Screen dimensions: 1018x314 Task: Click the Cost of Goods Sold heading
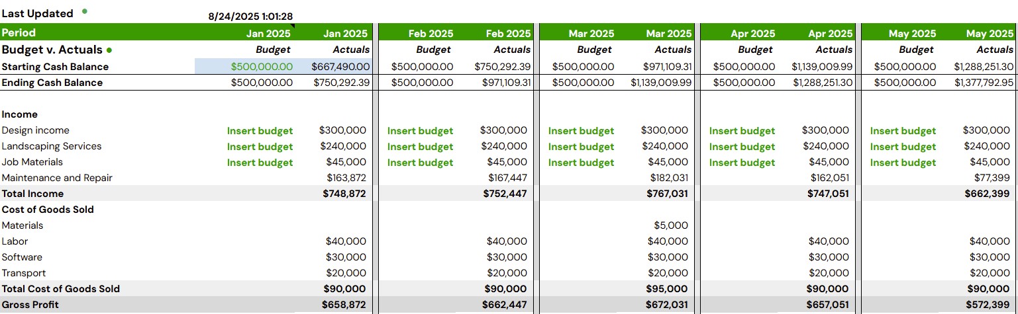click(x=48, y=210)
